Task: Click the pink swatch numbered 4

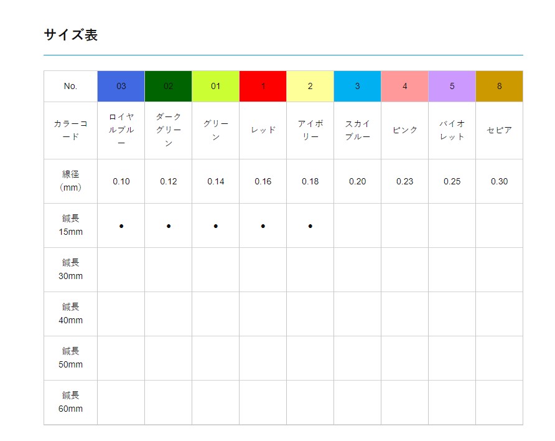Action: pyautogui.click(x=404, y=86)
